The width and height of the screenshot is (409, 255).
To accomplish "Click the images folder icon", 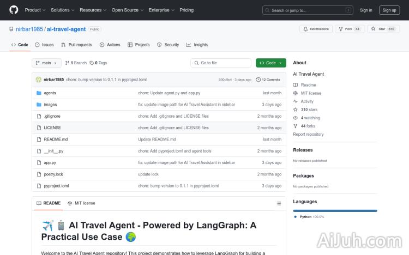I will 39,105.
